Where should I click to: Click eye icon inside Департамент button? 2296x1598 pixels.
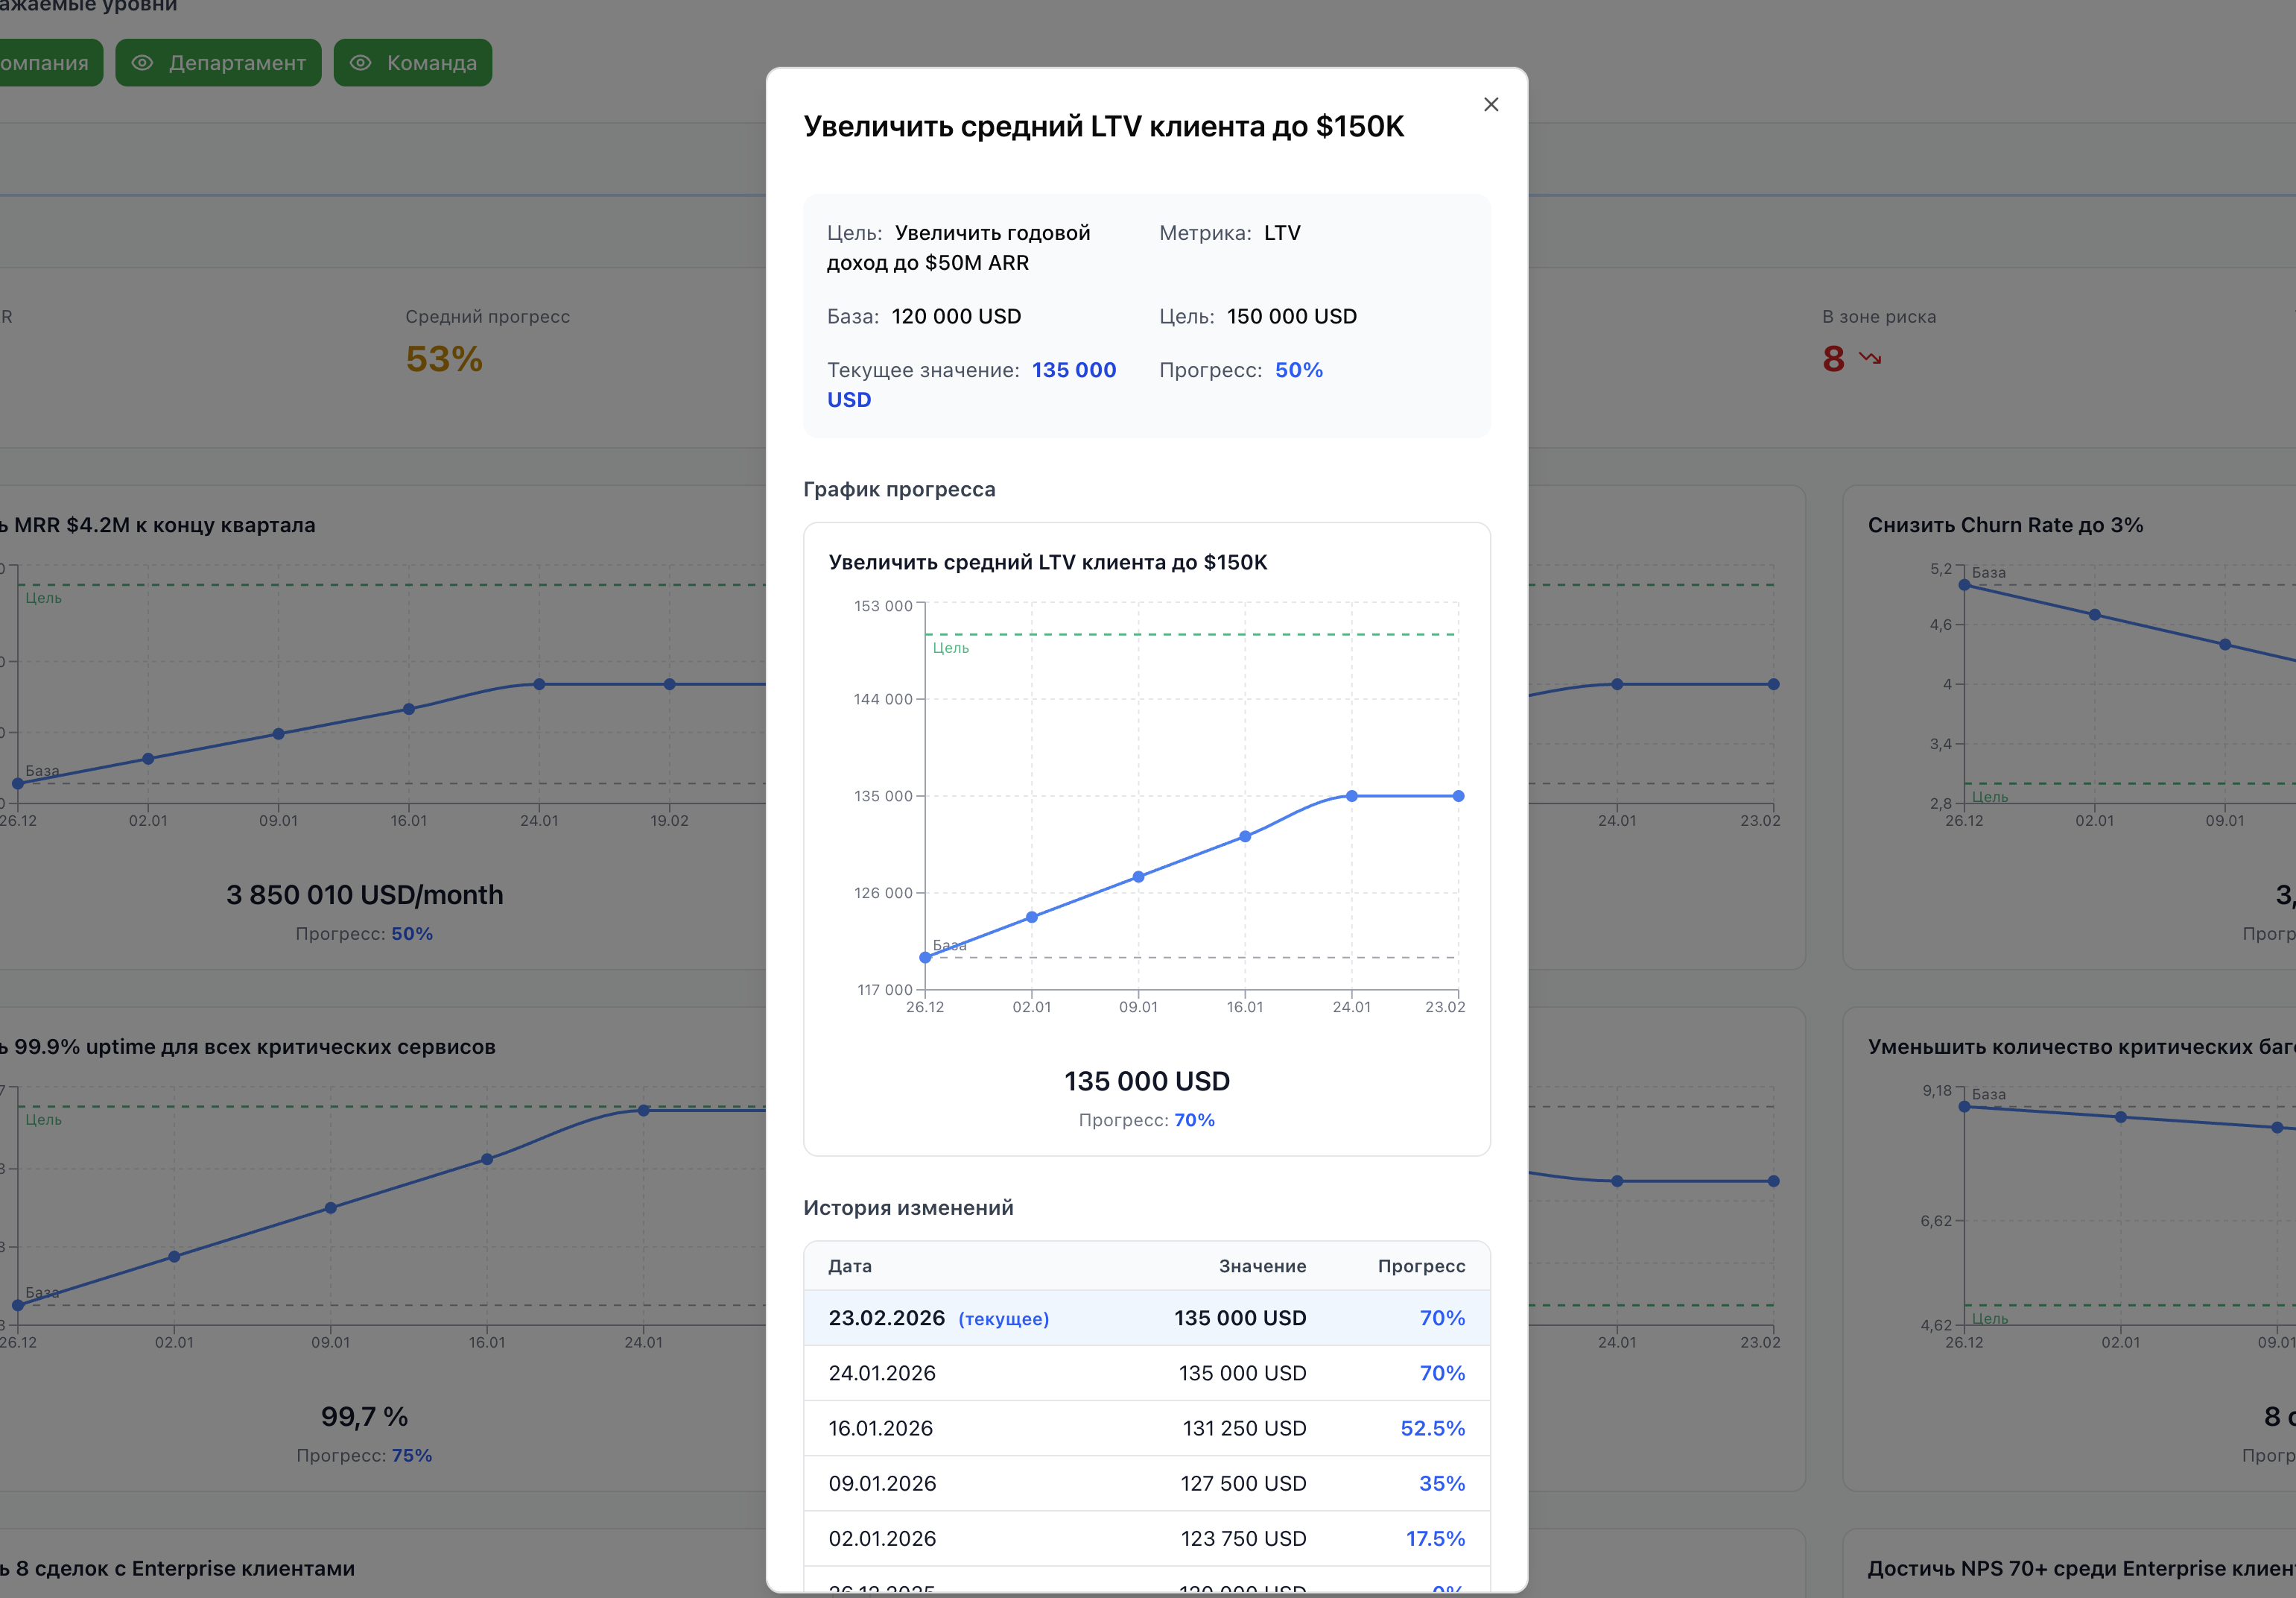tap(142, 63)
